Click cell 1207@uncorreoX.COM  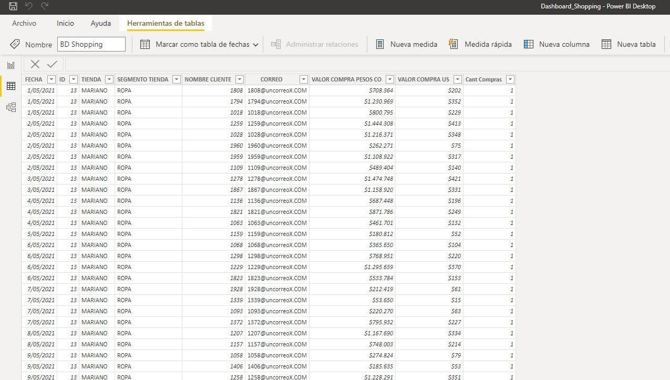click(x=277, y=333)
